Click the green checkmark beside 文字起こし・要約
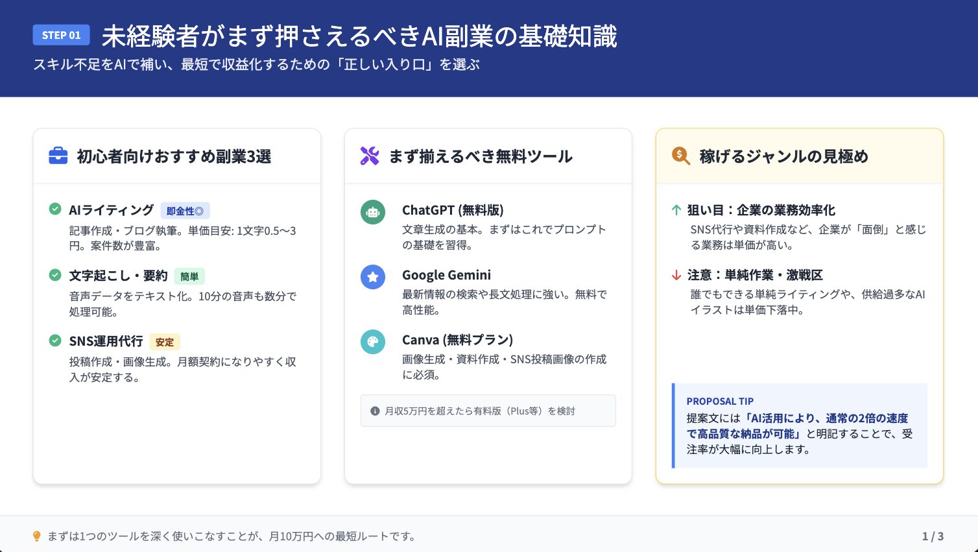This screenshot has height=552, width=978. tap(55, 275)
